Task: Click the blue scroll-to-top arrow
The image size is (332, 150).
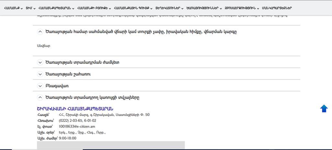Action: (x=324, y=109)
